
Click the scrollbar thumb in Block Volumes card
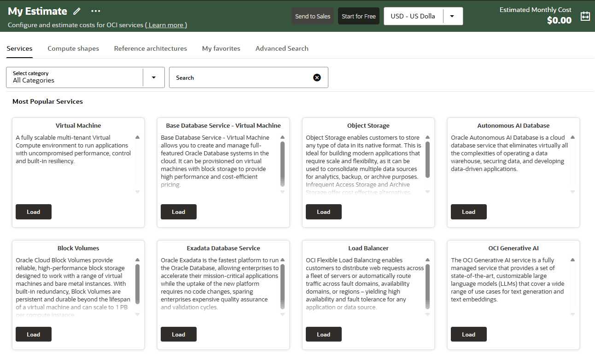pos(137,284)
